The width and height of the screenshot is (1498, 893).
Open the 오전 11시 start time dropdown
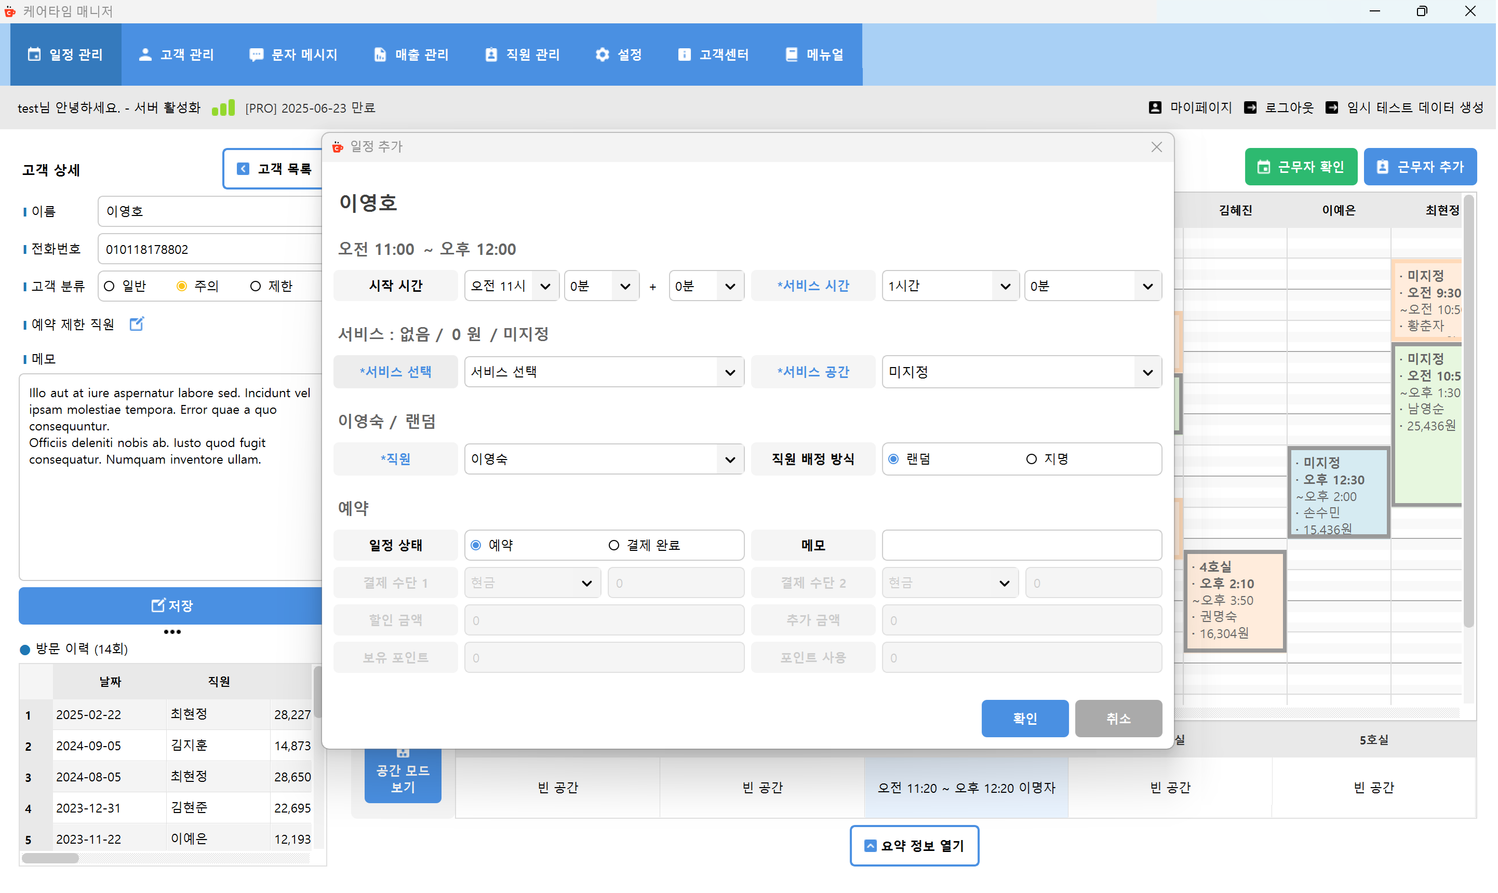point(511,286)
